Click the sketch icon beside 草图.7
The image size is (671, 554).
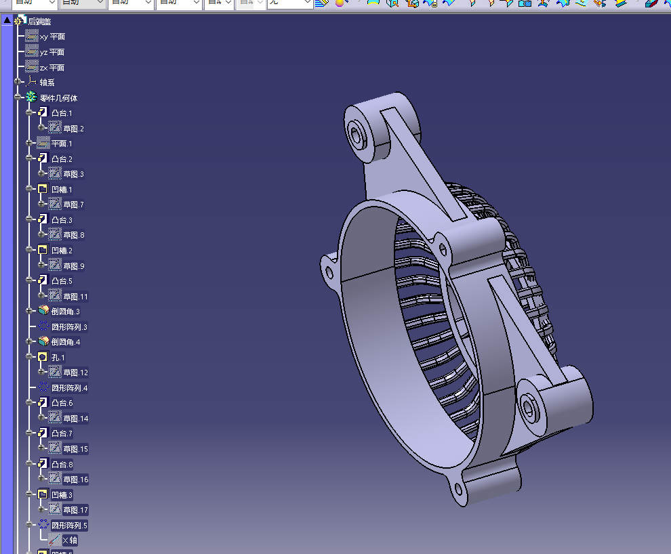[x=55, y=204]
